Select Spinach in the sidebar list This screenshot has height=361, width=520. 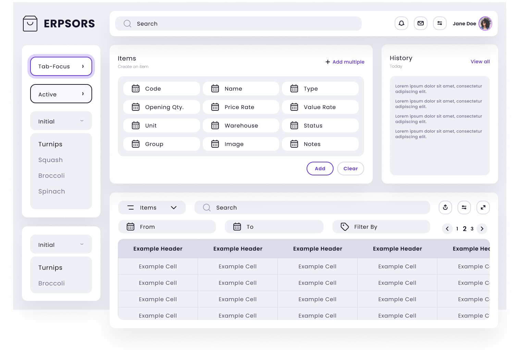tap(51, 191)
